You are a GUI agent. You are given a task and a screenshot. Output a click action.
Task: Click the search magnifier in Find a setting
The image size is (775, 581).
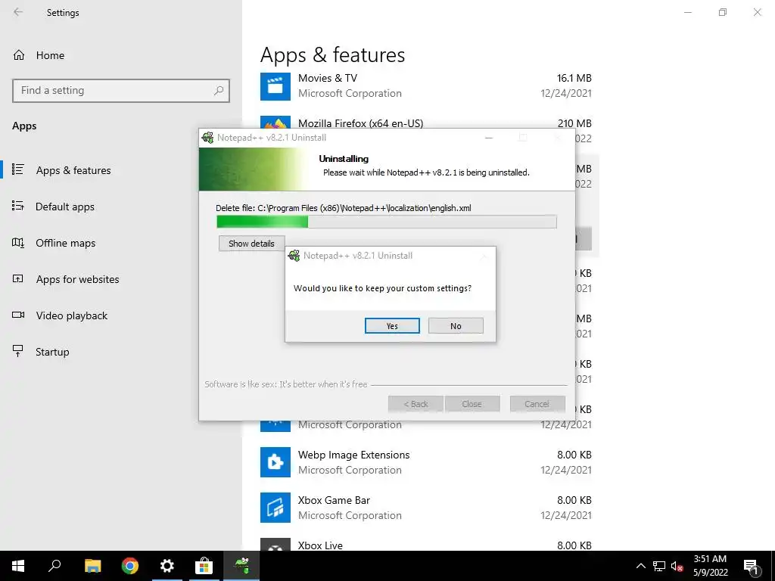tap(219, 91)
